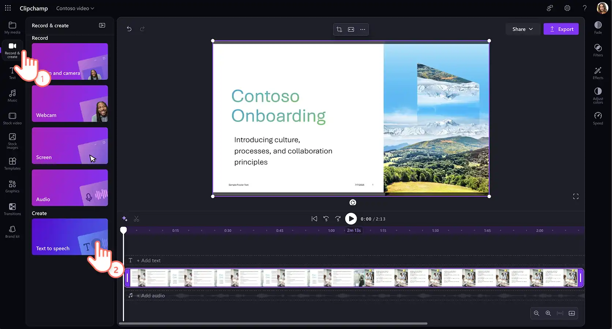Screen dimensions: 612x329
Task: Open the Filters panel
Action: click(x=598, y=50)
